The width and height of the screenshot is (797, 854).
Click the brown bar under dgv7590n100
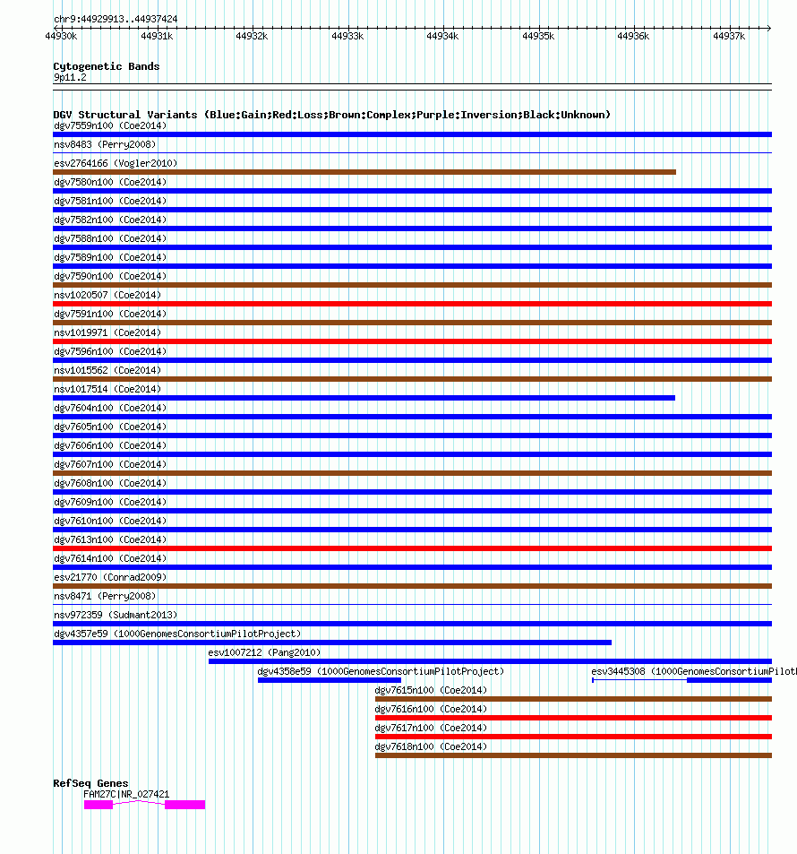(412, 285)
